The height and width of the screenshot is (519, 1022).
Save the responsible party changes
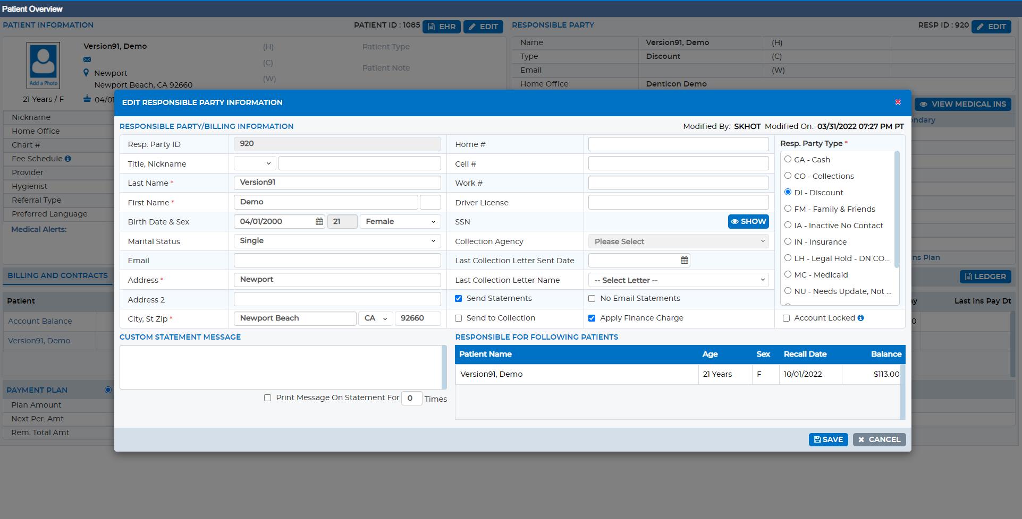pyautogui.click(x=828, y=439)
